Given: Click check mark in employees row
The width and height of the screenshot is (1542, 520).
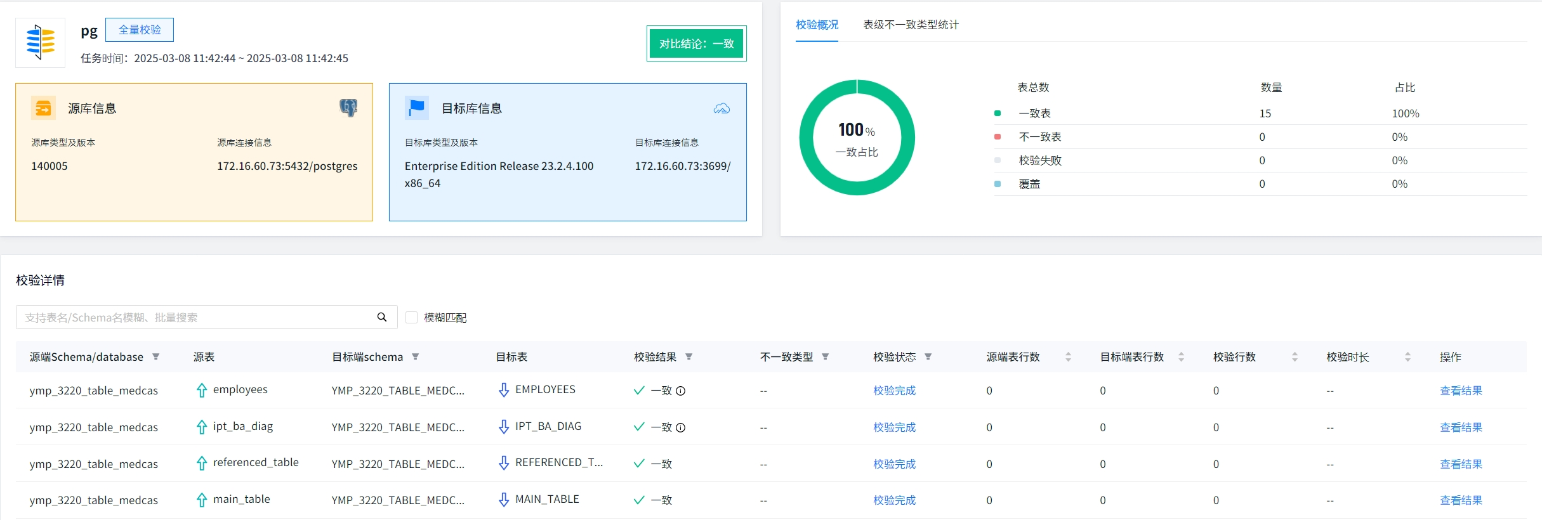Looking at the screenshot, I should (639, 391).
